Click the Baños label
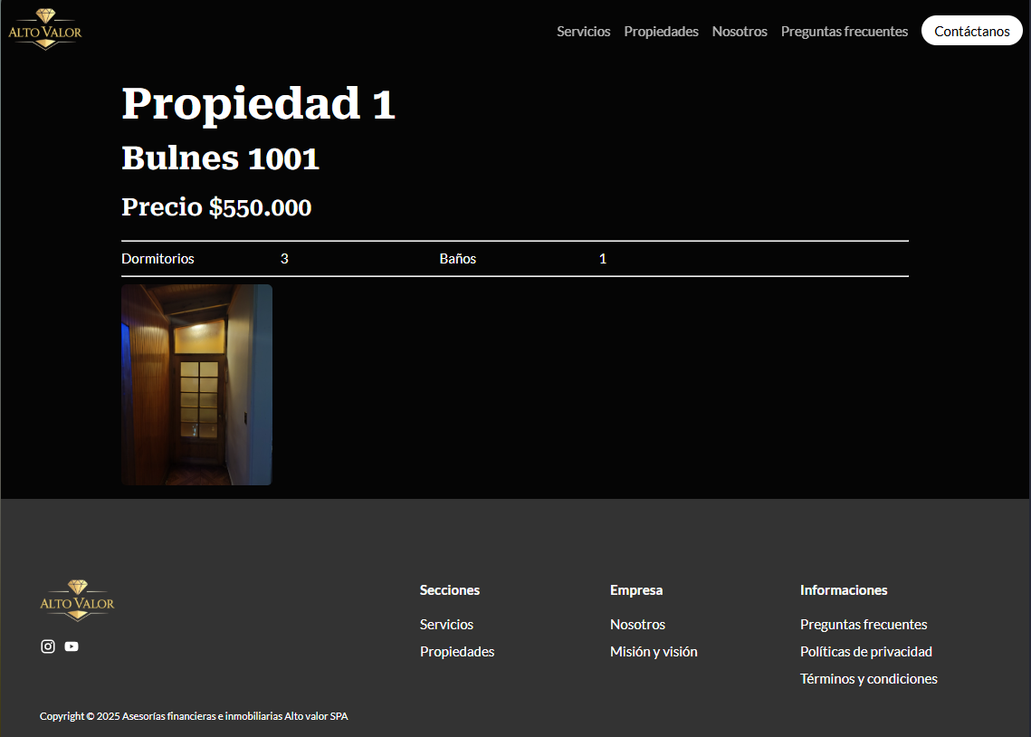This screenshot has height=737, width=1031. pyautogui.click(x=458, y=258)
